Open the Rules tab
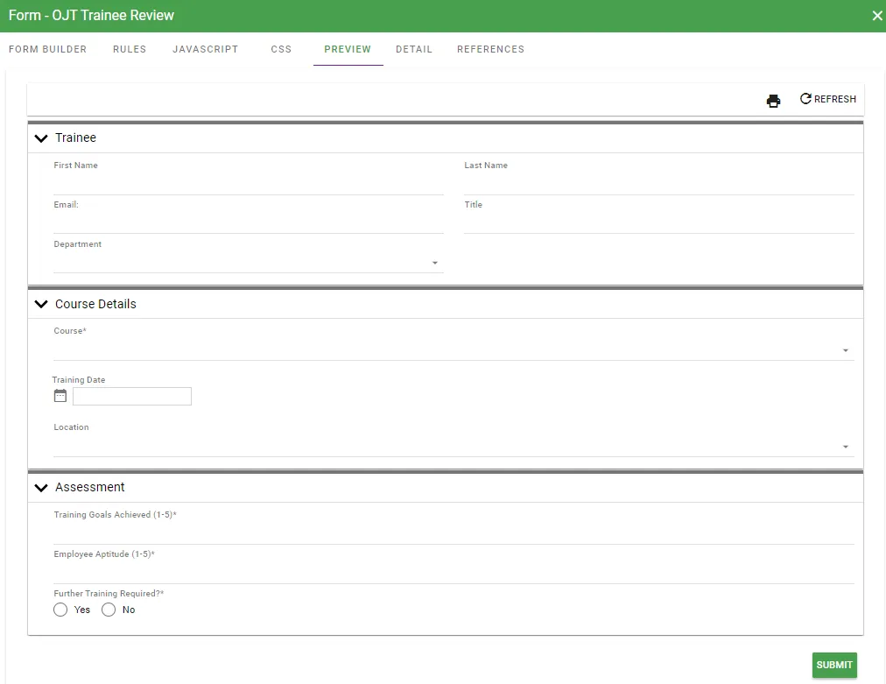Image resolution: width=886 pixels, height=684 pixels. pos(130,49)
